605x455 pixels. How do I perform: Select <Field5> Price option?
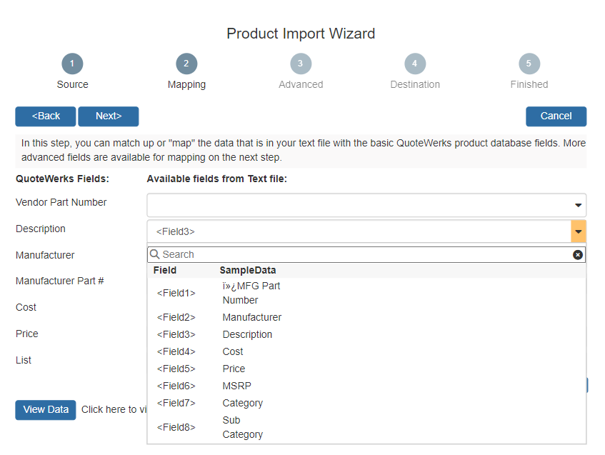(x=232, y=369)
